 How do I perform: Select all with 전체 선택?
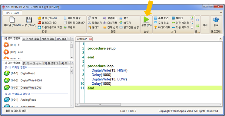pyautogui.click(x=111, y=27)
